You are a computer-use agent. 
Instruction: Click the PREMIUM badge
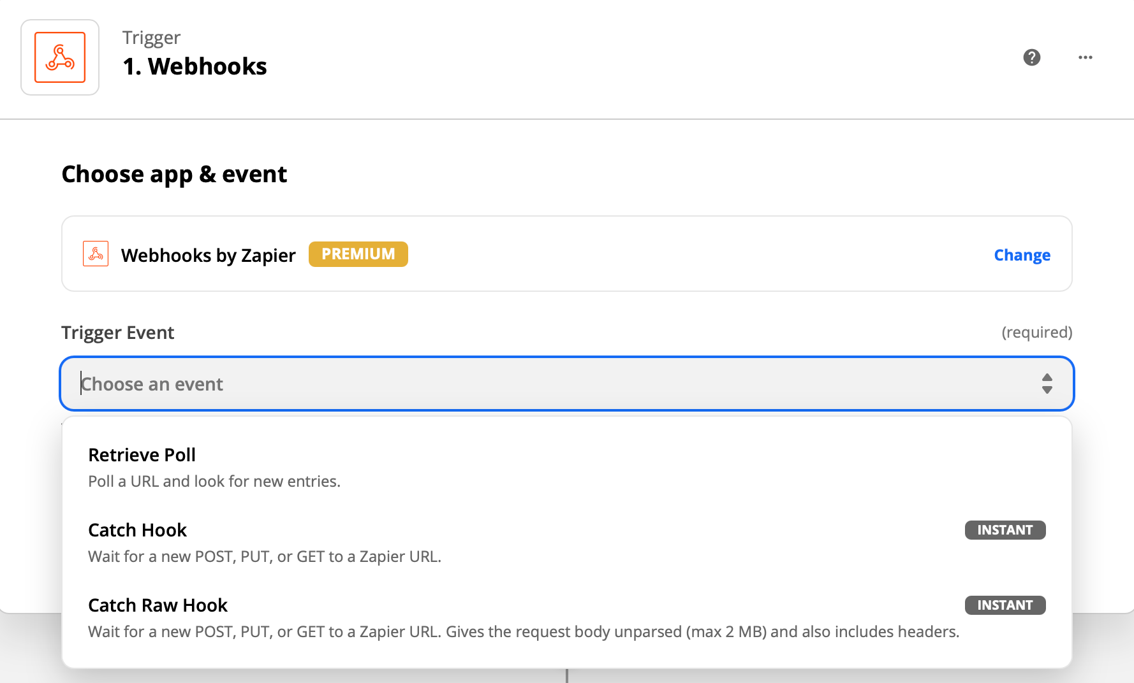coord(358,254)
